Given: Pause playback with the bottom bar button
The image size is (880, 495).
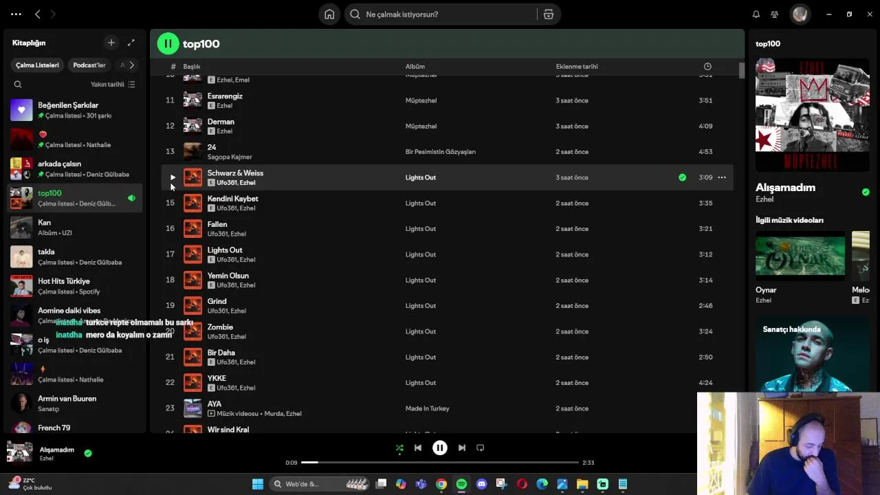Looking at the screenshot, I should coord(440,448).
